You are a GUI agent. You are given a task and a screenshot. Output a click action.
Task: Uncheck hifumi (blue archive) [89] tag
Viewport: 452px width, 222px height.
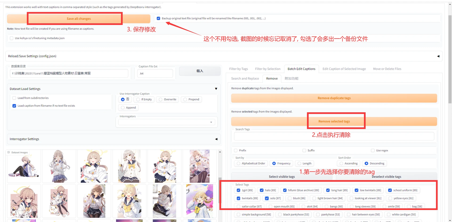285,190
